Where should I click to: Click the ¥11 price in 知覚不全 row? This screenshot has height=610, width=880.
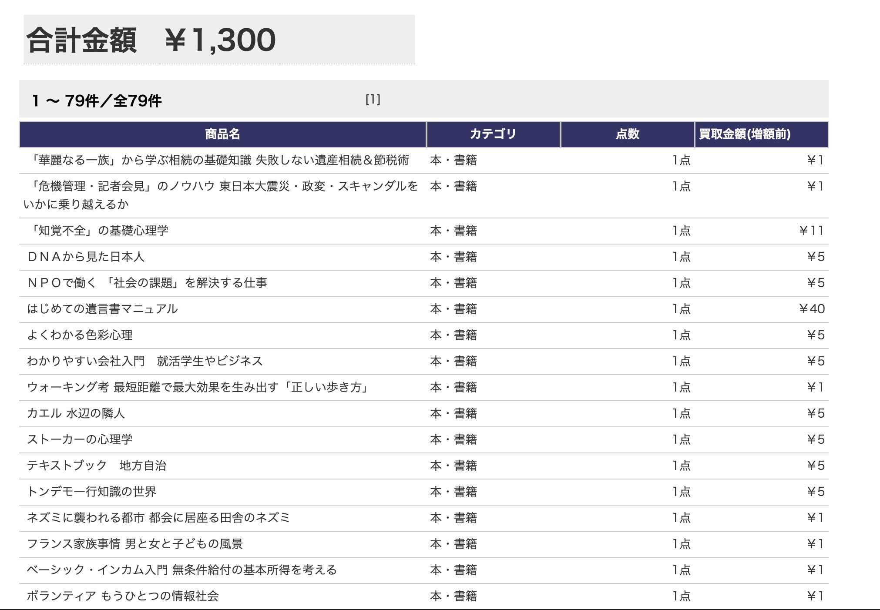click(x=811, y=231)
